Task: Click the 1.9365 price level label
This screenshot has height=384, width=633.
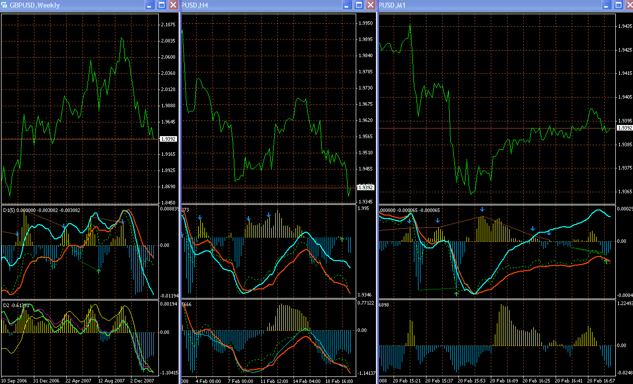Action: (x=624, y=192)
